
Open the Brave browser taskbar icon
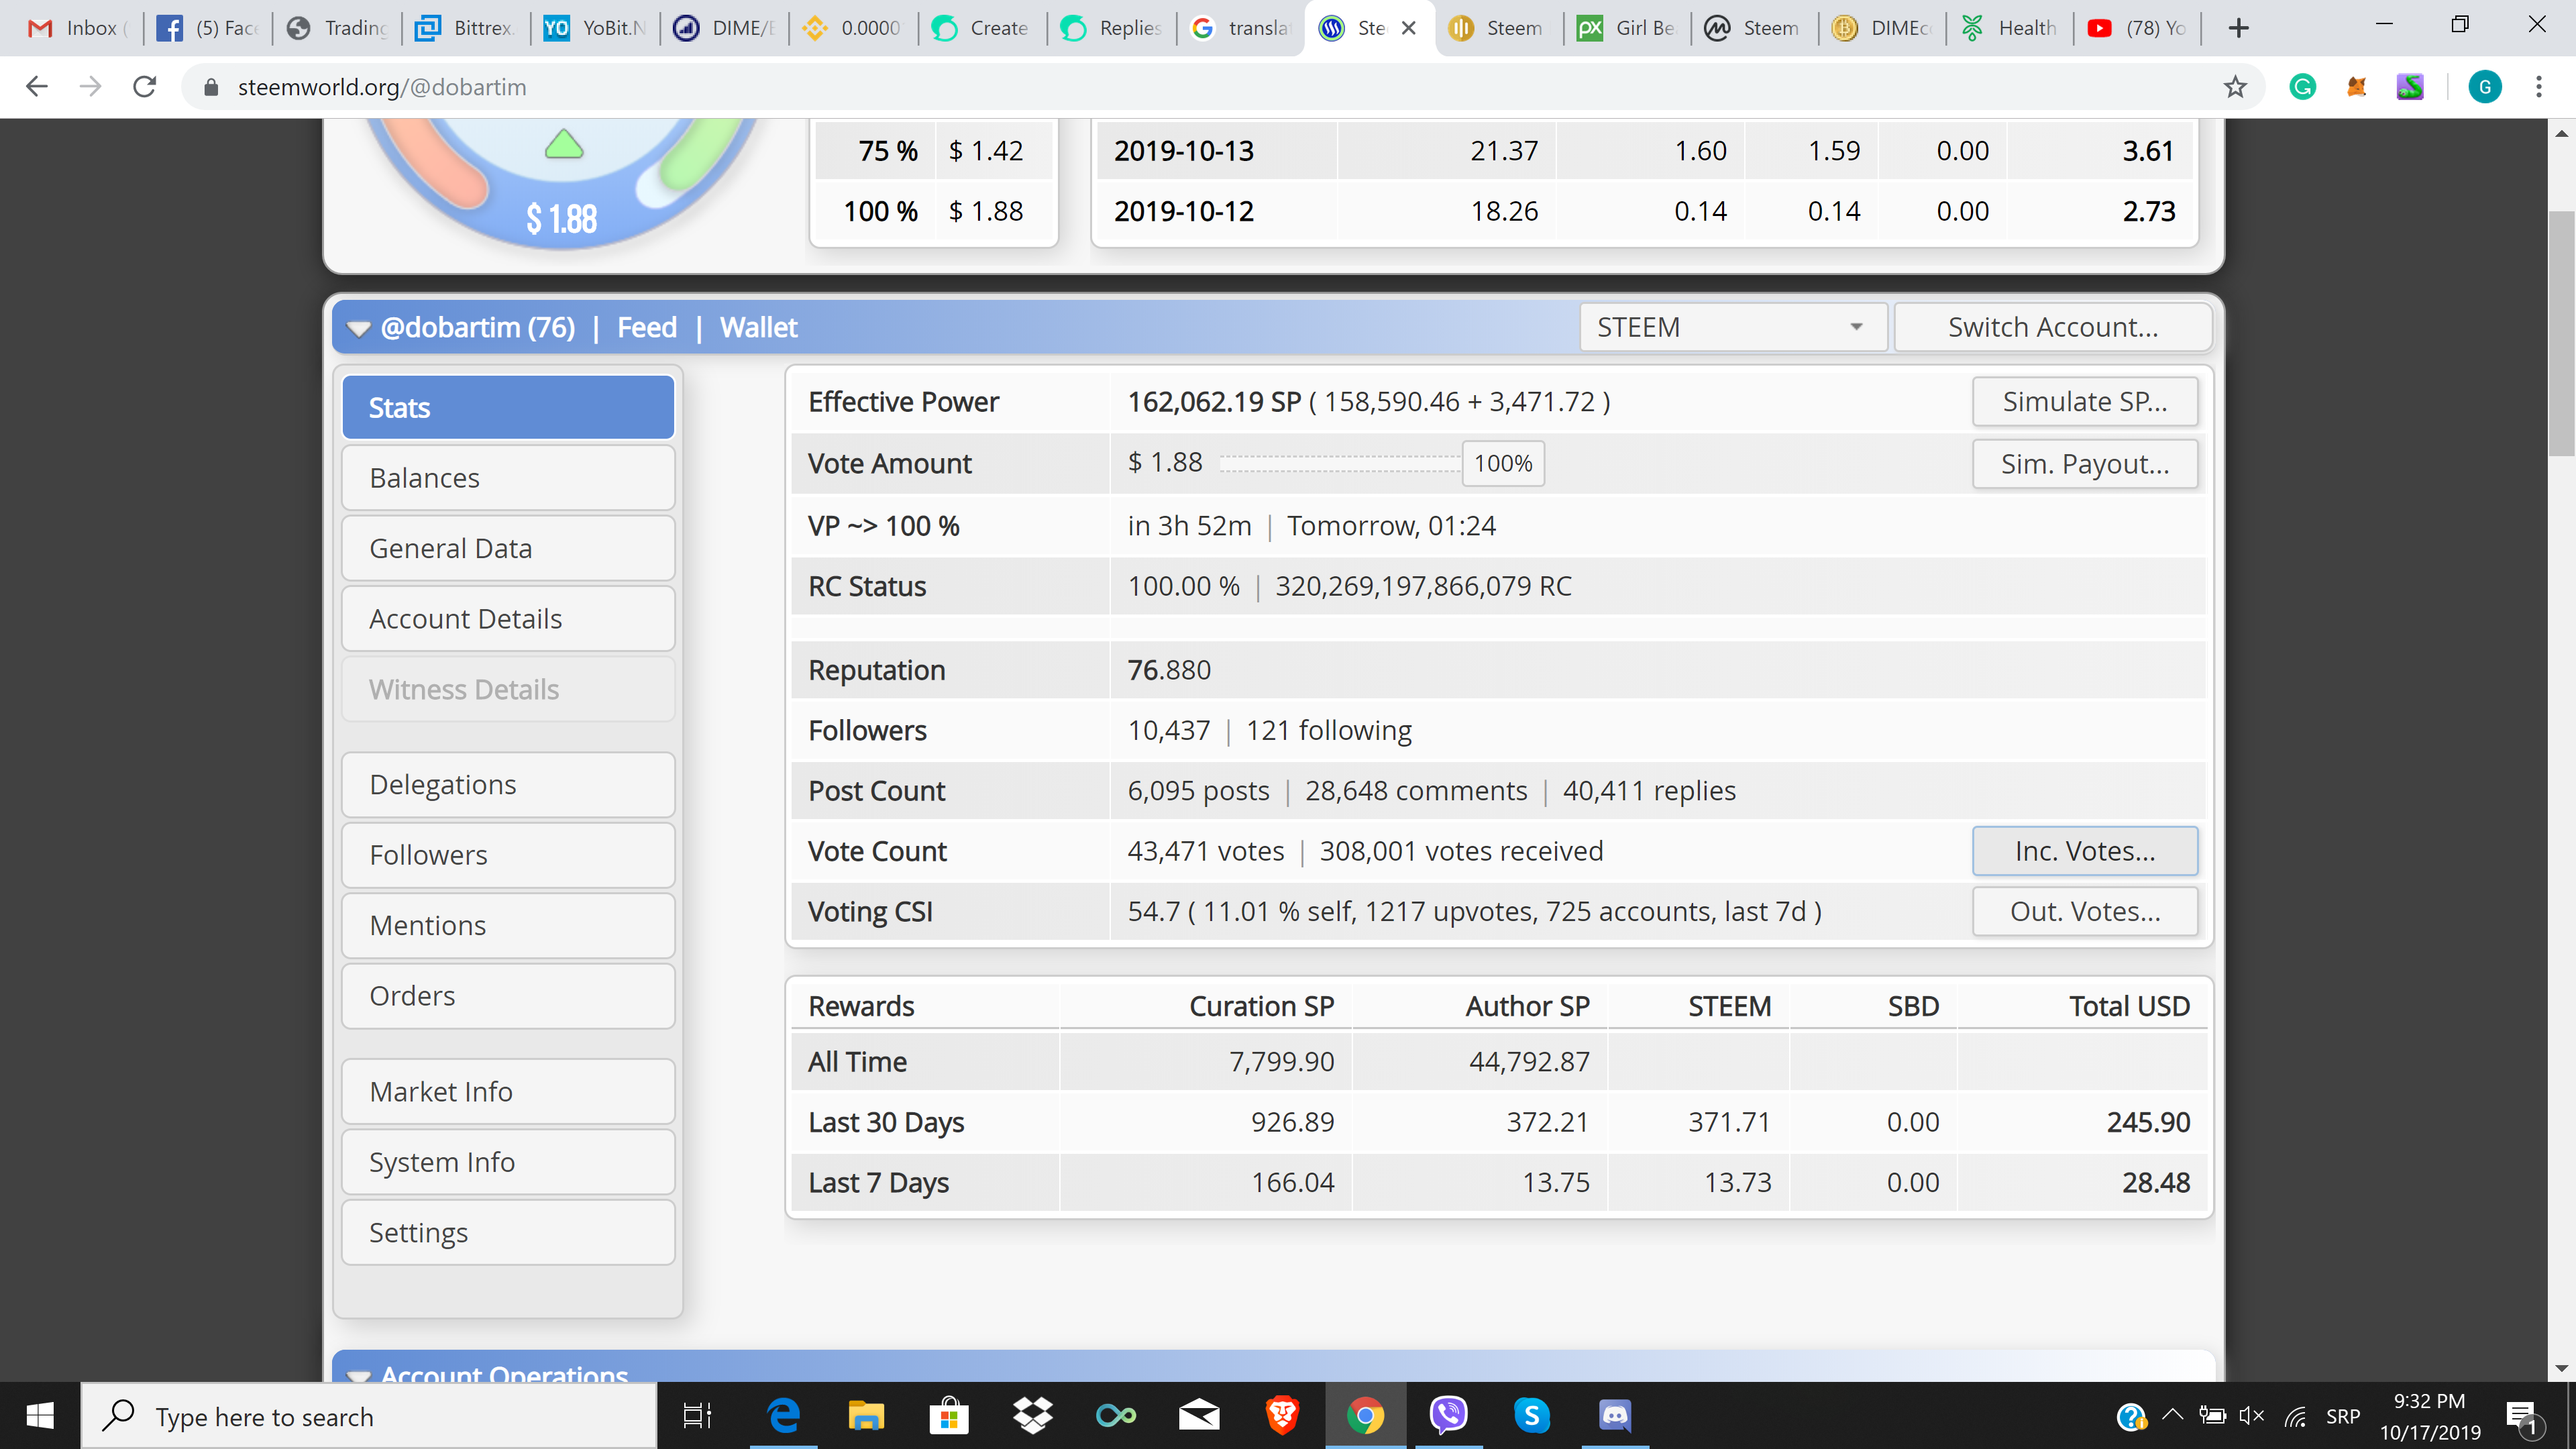pyautogui.click(x=1282, y=1415)
